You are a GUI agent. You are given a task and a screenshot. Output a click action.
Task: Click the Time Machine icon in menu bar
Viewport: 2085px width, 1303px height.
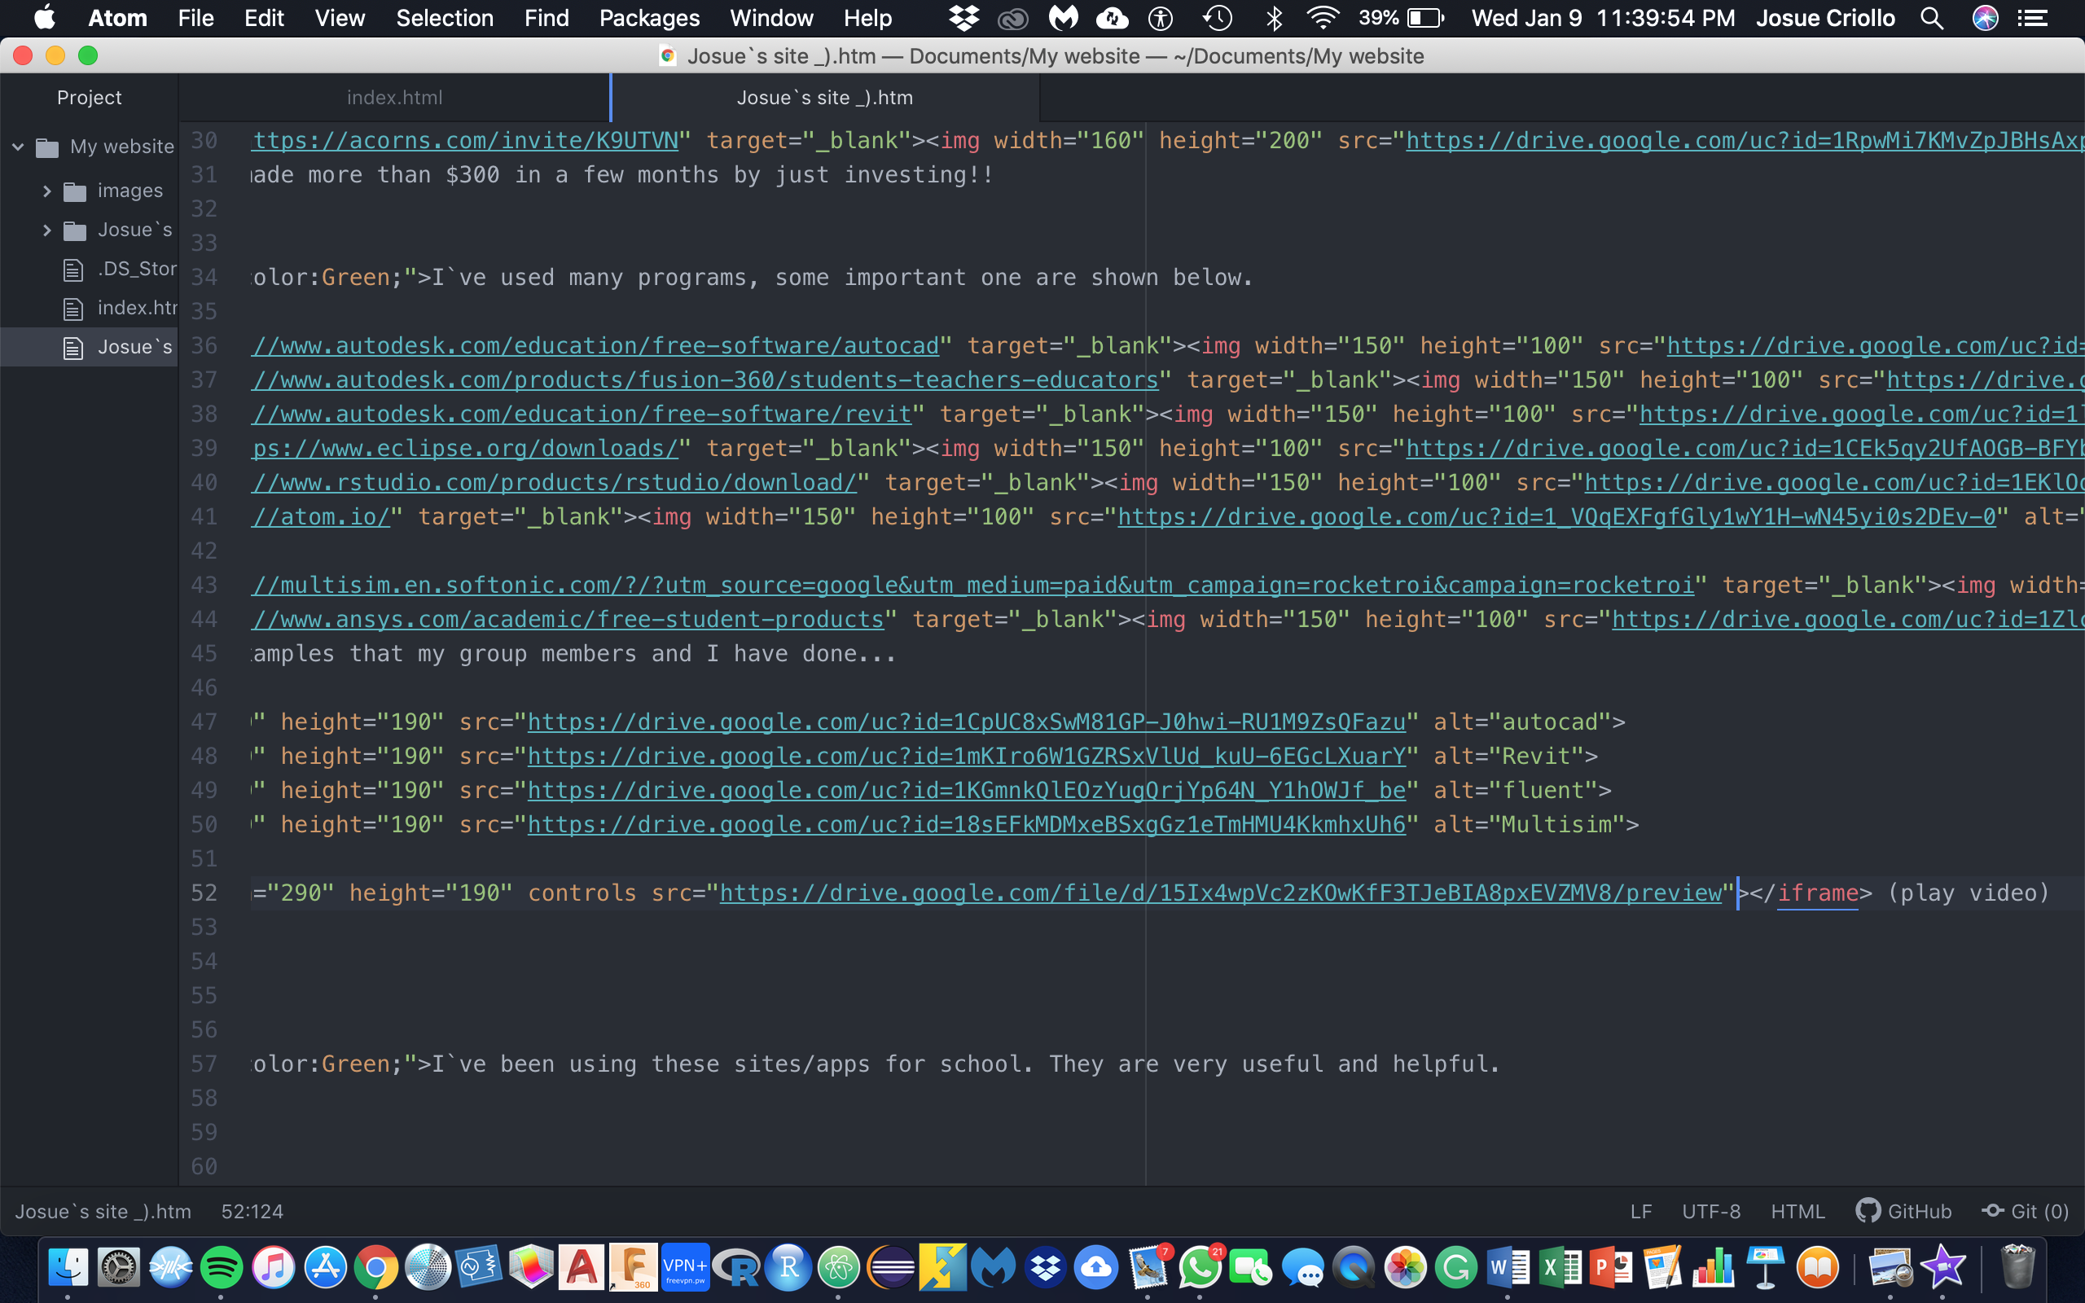click(1218, 18)
